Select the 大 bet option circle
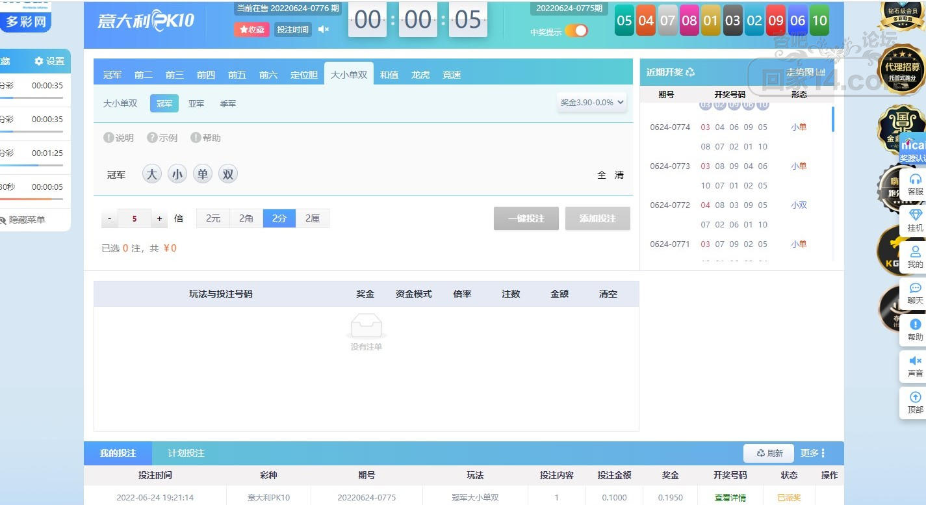 point(151,174)
